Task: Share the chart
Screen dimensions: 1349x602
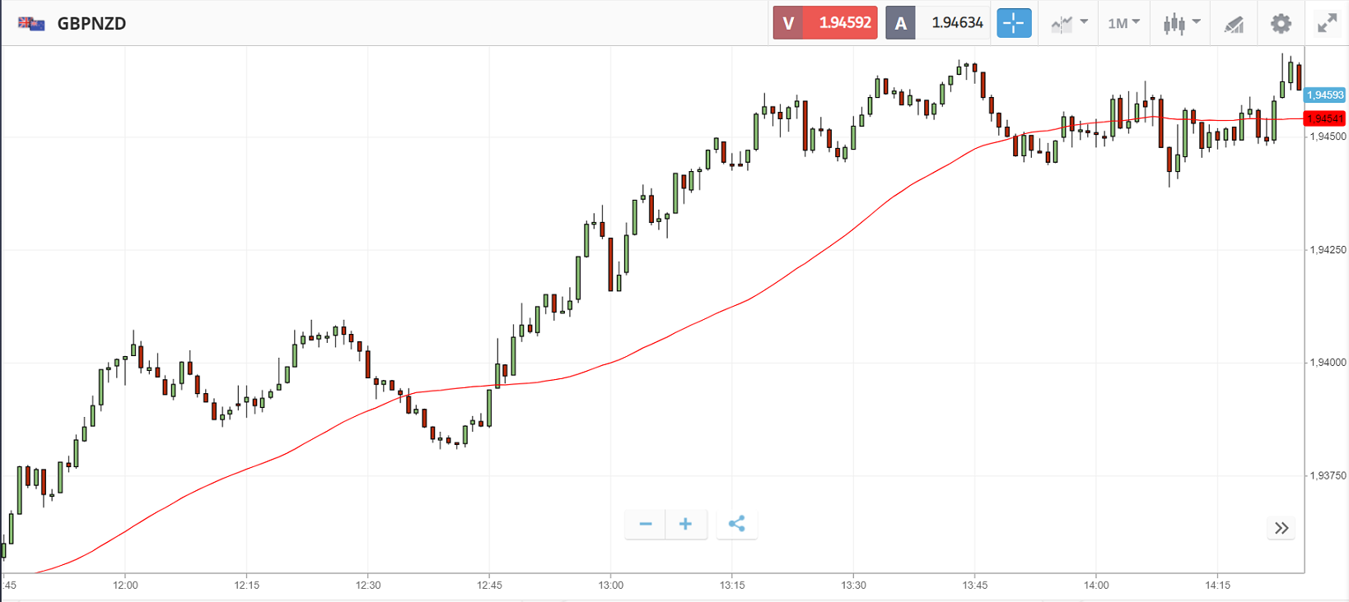Action: pos(737,524)
